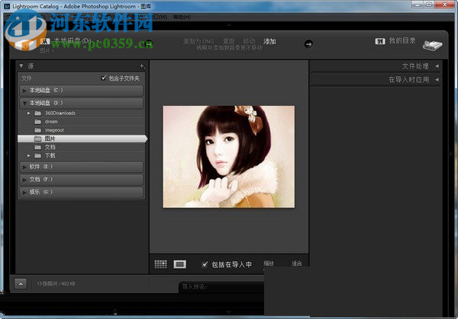
Task: Expand 文档 (F:) drive
Action: (24, 180)
